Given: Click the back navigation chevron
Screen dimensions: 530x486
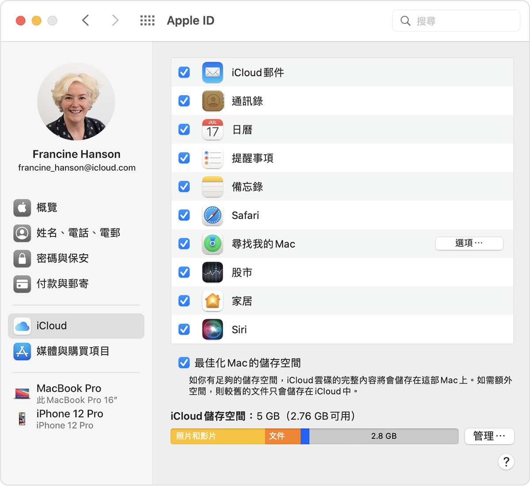Looking at the screenshot, I should point(86,20).
